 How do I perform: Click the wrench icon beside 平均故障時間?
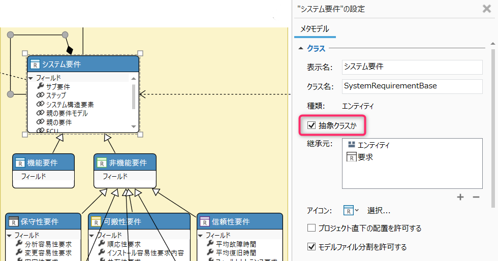[x=210, y=244]
